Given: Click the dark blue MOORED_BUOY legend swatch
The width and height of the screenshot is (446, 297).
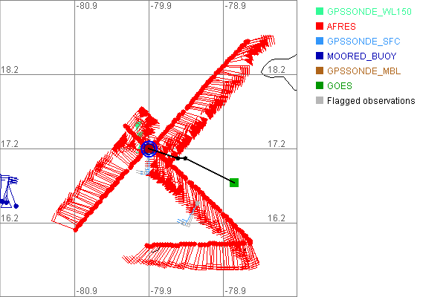Looking at the screenshot, I should tap(320, 56).
